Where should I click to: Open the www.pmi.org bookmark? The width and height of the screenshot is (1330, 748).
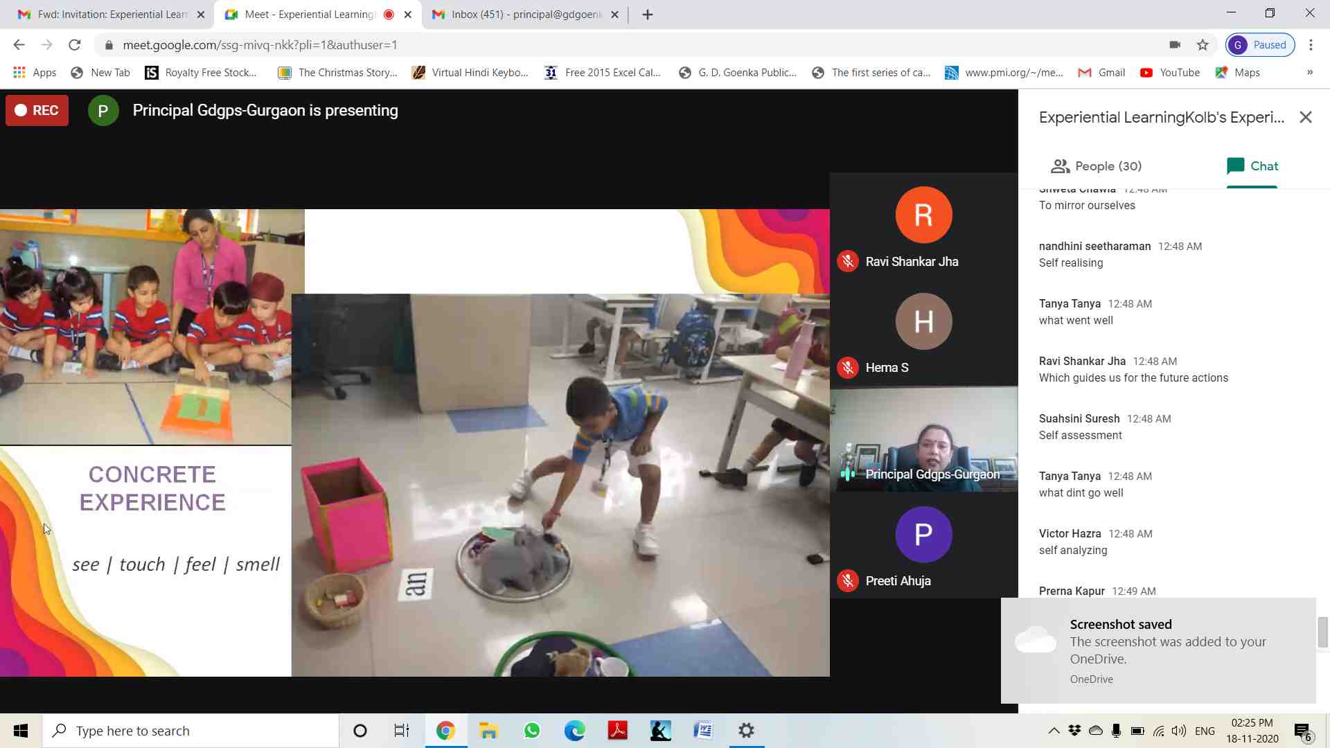(x=1004, y=73)
